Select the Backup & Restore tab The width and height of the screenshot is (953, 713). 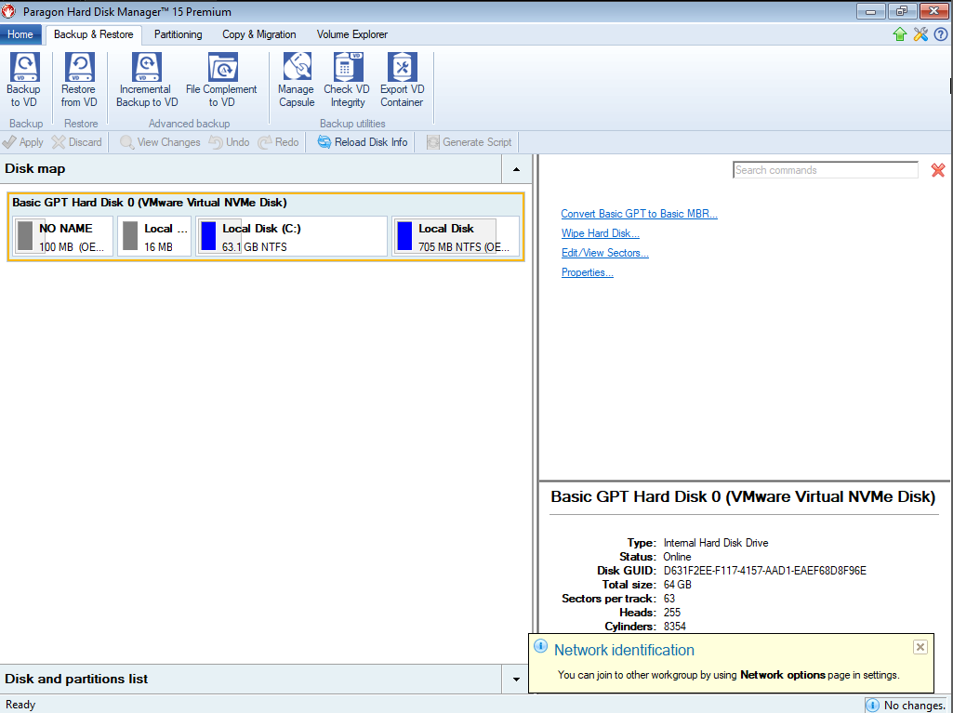pyautogui.click(x=94, y=34)
